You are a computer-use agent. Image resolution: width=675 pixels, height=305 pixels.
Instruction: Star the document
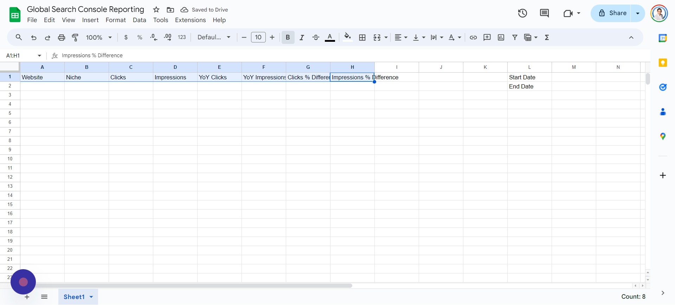coord(156,10)
